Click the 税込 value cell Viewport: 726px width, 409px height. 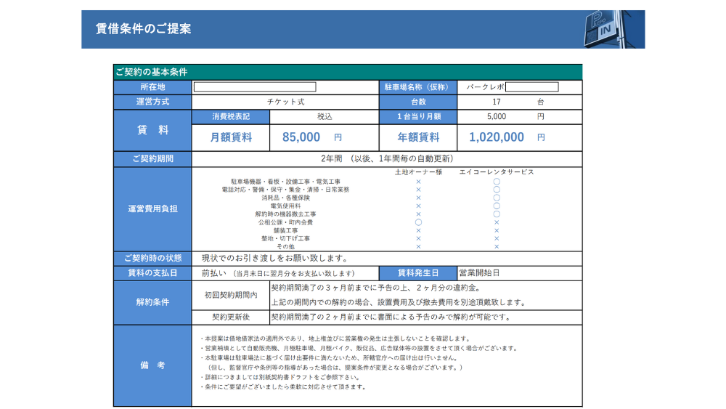(324, 117)
